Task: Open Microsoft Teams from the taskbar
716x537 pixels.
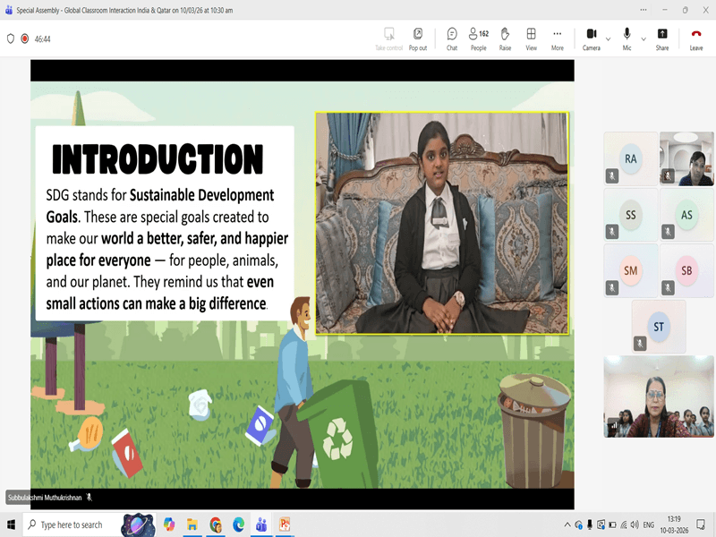Action: (261, 524)
